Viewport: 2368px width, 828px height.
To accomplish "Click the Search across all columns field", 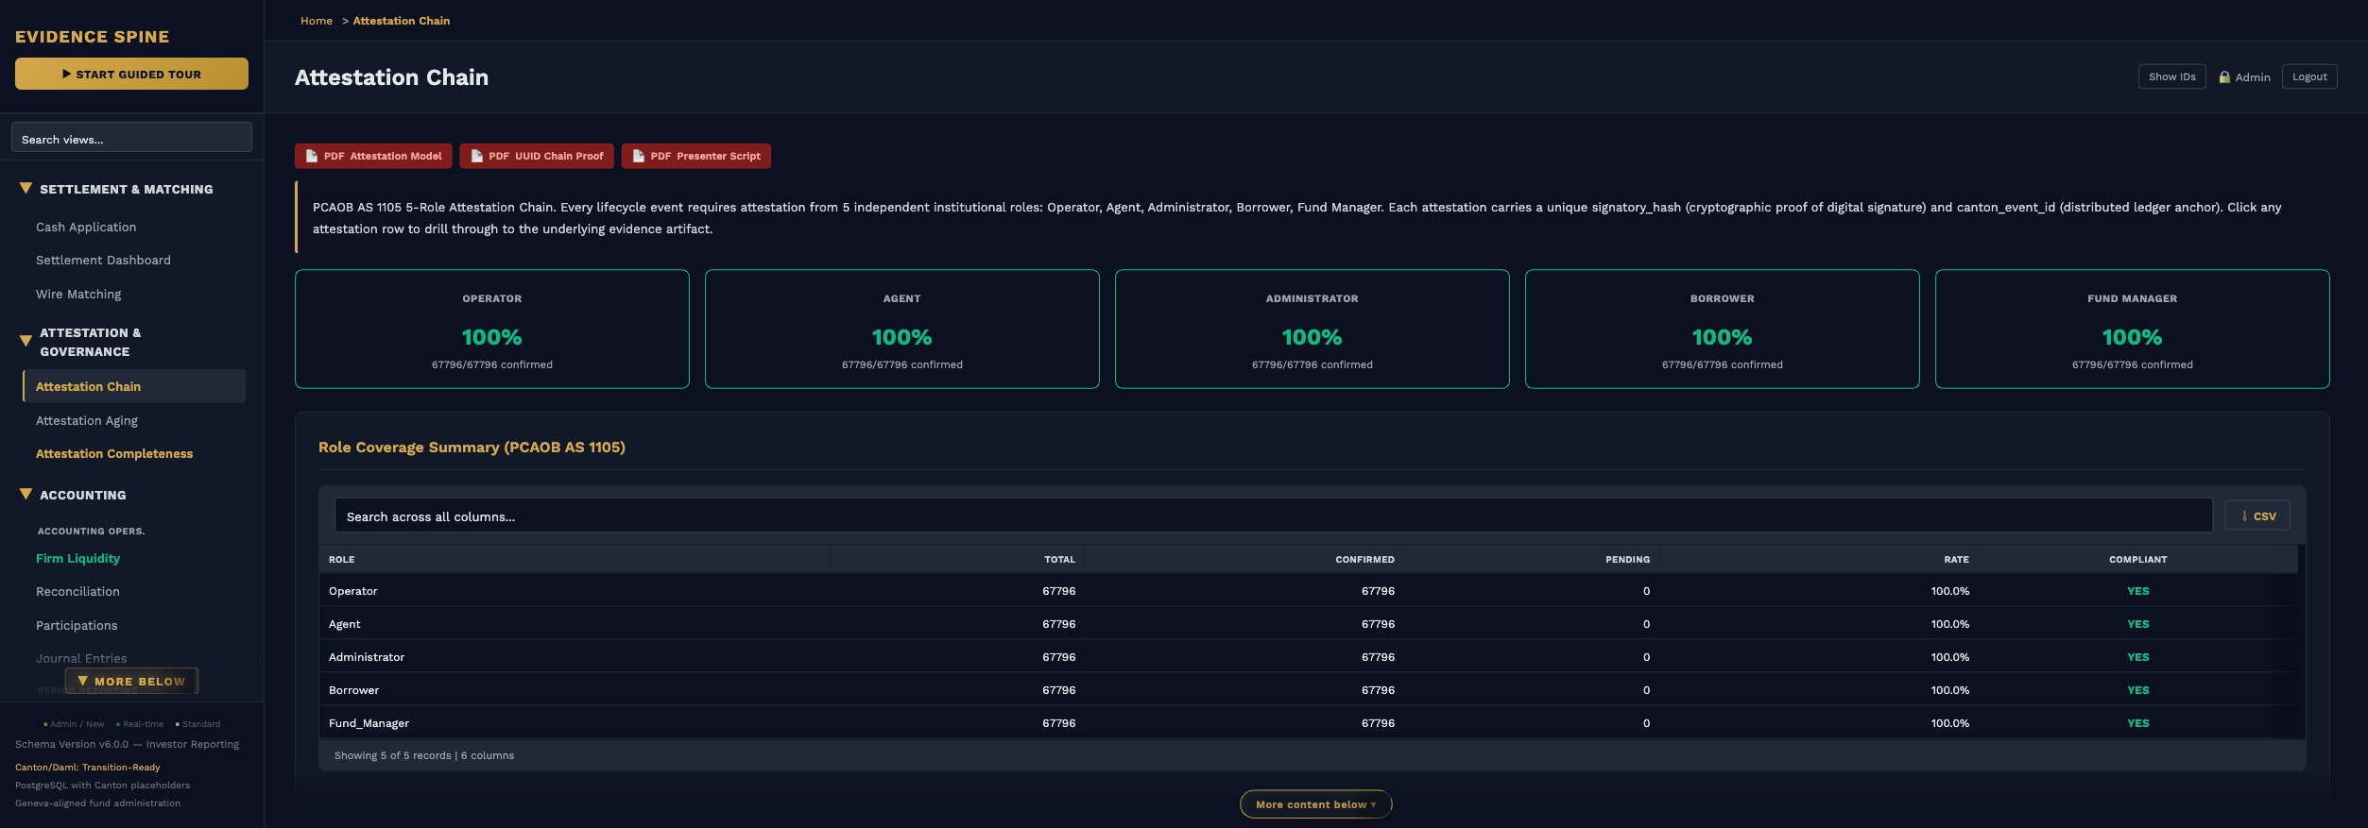I will 1272,516.
